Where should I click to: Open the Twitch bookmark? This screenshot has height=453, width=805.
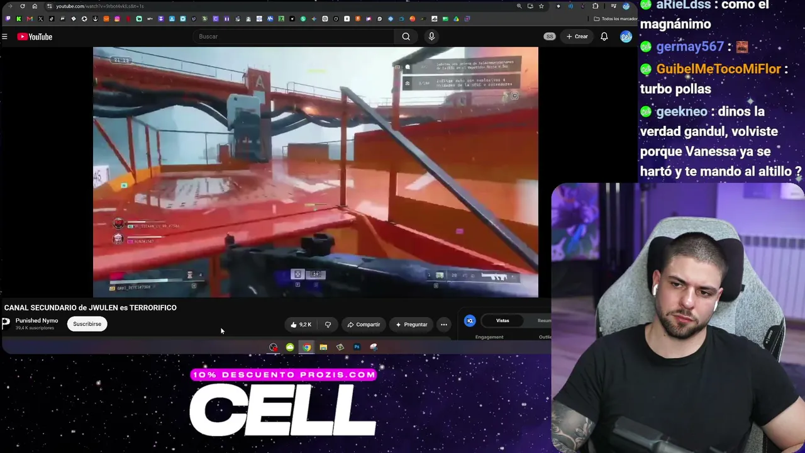pyautogui.click(x=8, y=19)
